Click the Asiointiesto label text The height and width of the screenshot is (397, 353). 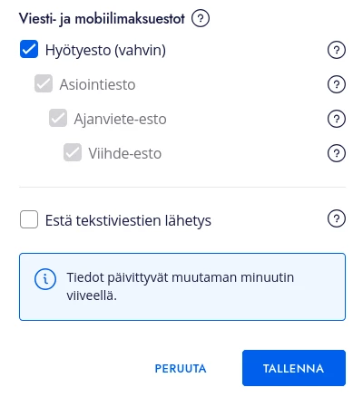tap(97, 84)
